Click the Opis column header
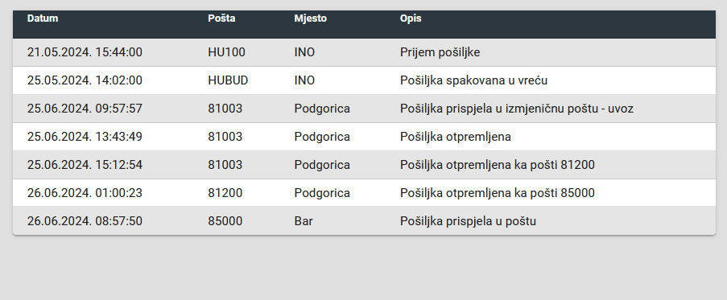Image resolution: width=727 pixels, height=300 pixels. (411, 18)
